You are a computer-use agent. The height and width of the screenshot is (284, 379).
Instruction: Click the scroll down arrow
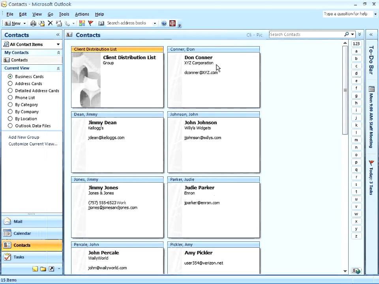(345, 271)
